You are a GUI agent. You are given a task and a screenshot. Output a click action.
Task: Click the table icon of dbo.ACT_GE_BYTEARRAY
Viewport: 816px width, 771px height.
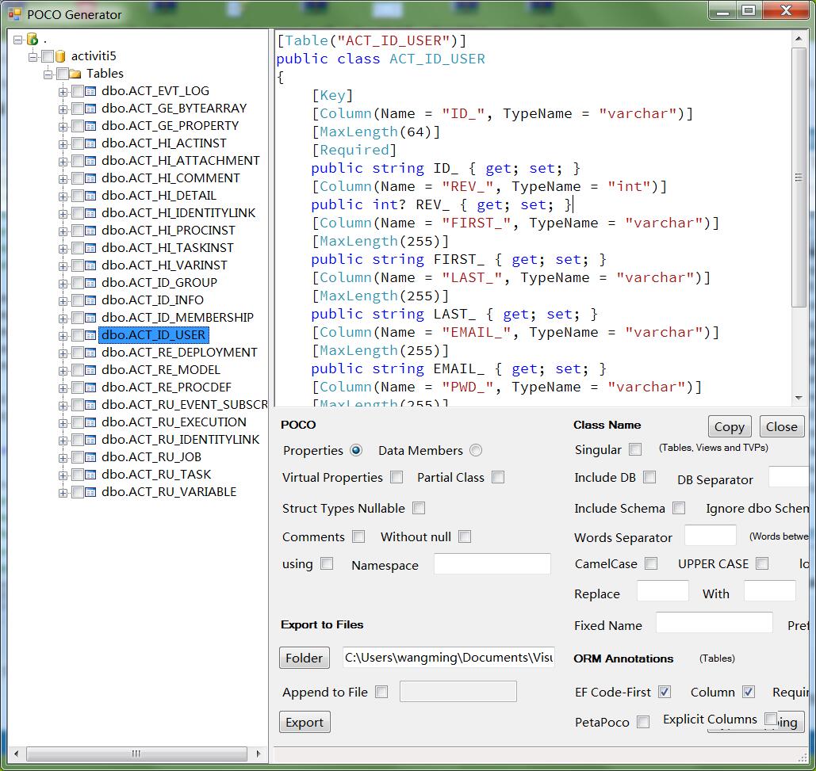tap(90, 109)
